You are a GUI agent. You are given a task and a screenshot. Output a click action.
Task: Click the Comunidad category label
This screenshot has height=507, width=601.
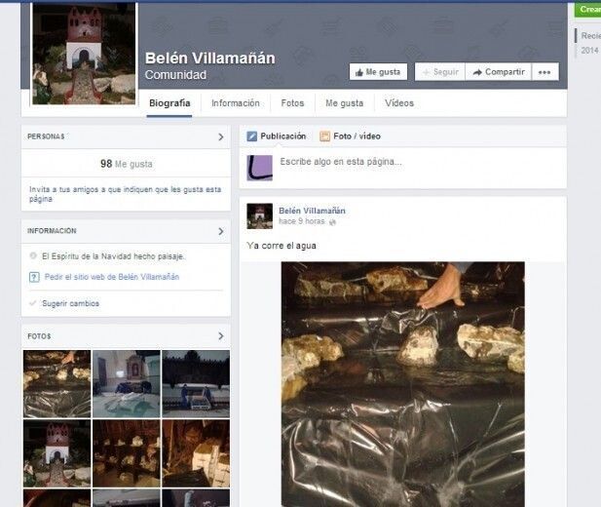(175, 75)
